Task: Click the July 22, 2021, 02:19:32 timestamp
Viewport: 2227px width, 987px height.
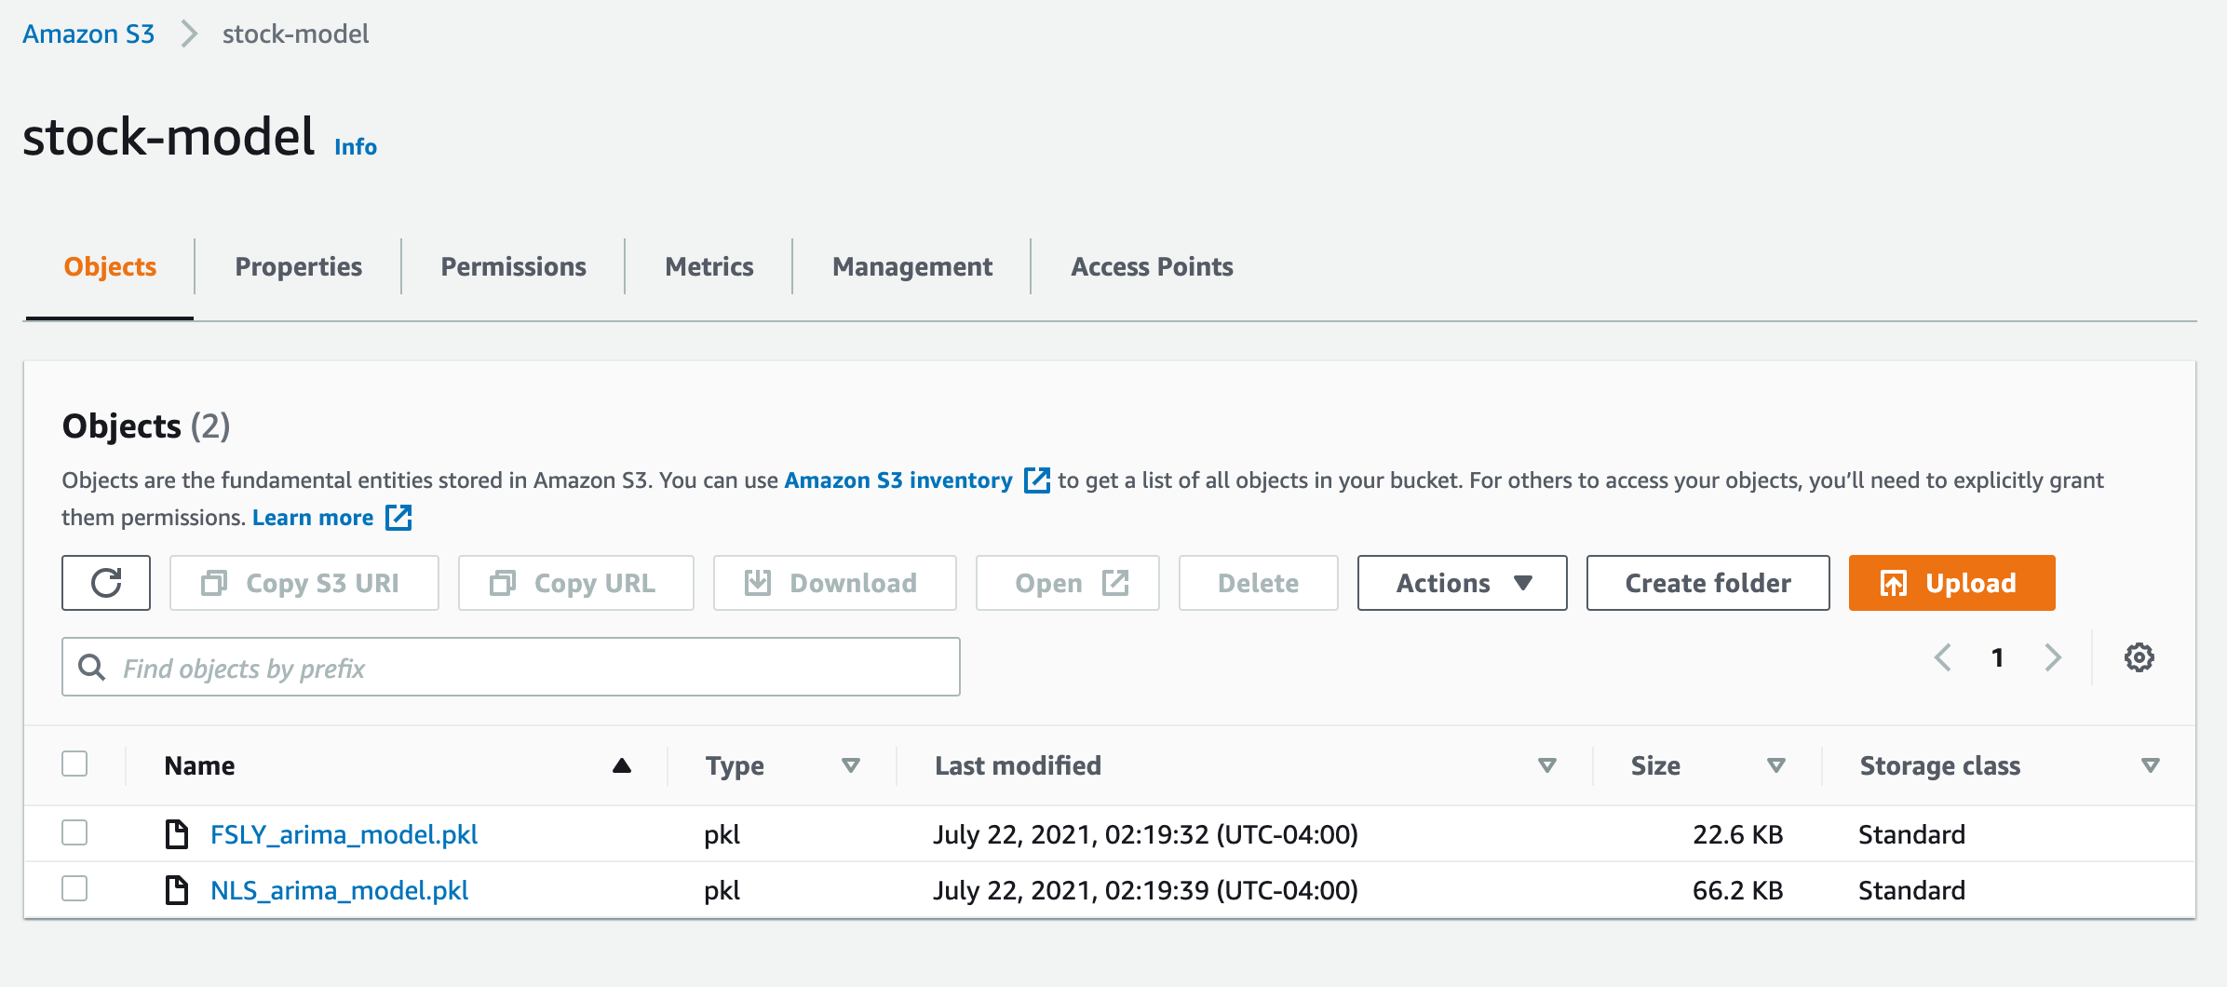Action: (1146, 834)
